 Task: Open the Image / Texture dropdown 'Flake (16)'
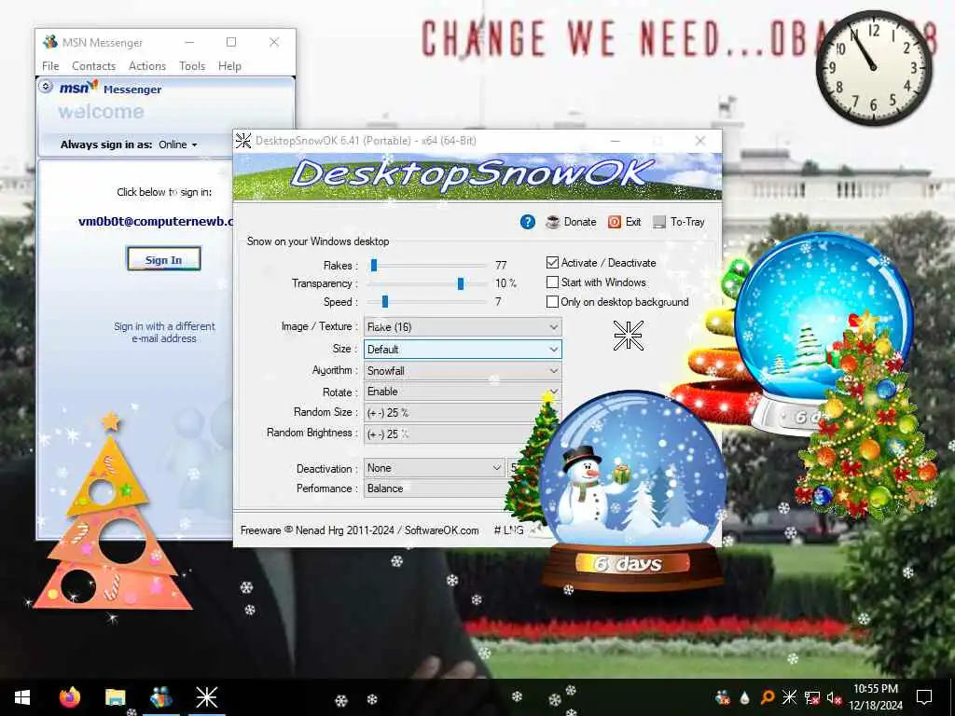tap(463, 327)
